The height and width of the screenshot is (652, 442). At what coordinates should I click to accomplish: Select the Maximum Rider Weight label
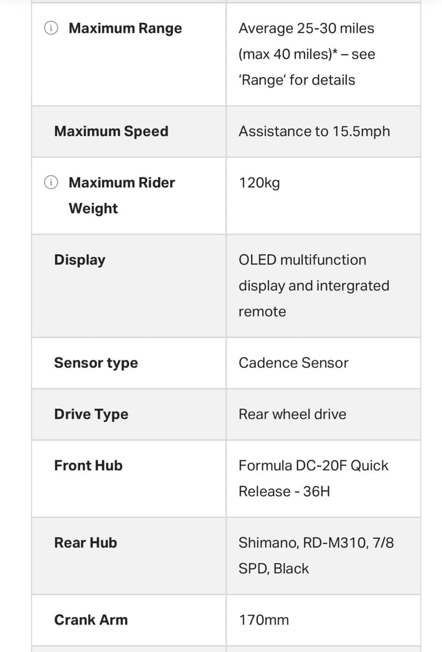[122, 195]
